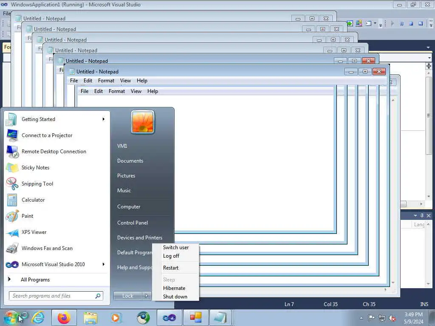
Task: Open Paint from the Start menu
Action: [57, 216]
